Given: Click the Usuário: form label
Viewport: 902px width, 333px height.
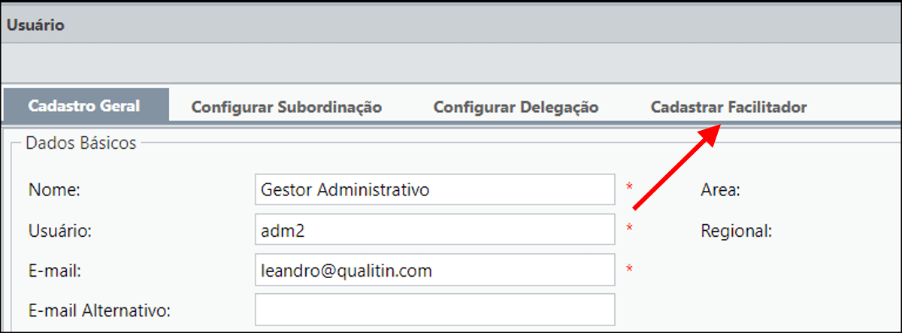Looking at the screenshot, I should [x=60, y=231].
